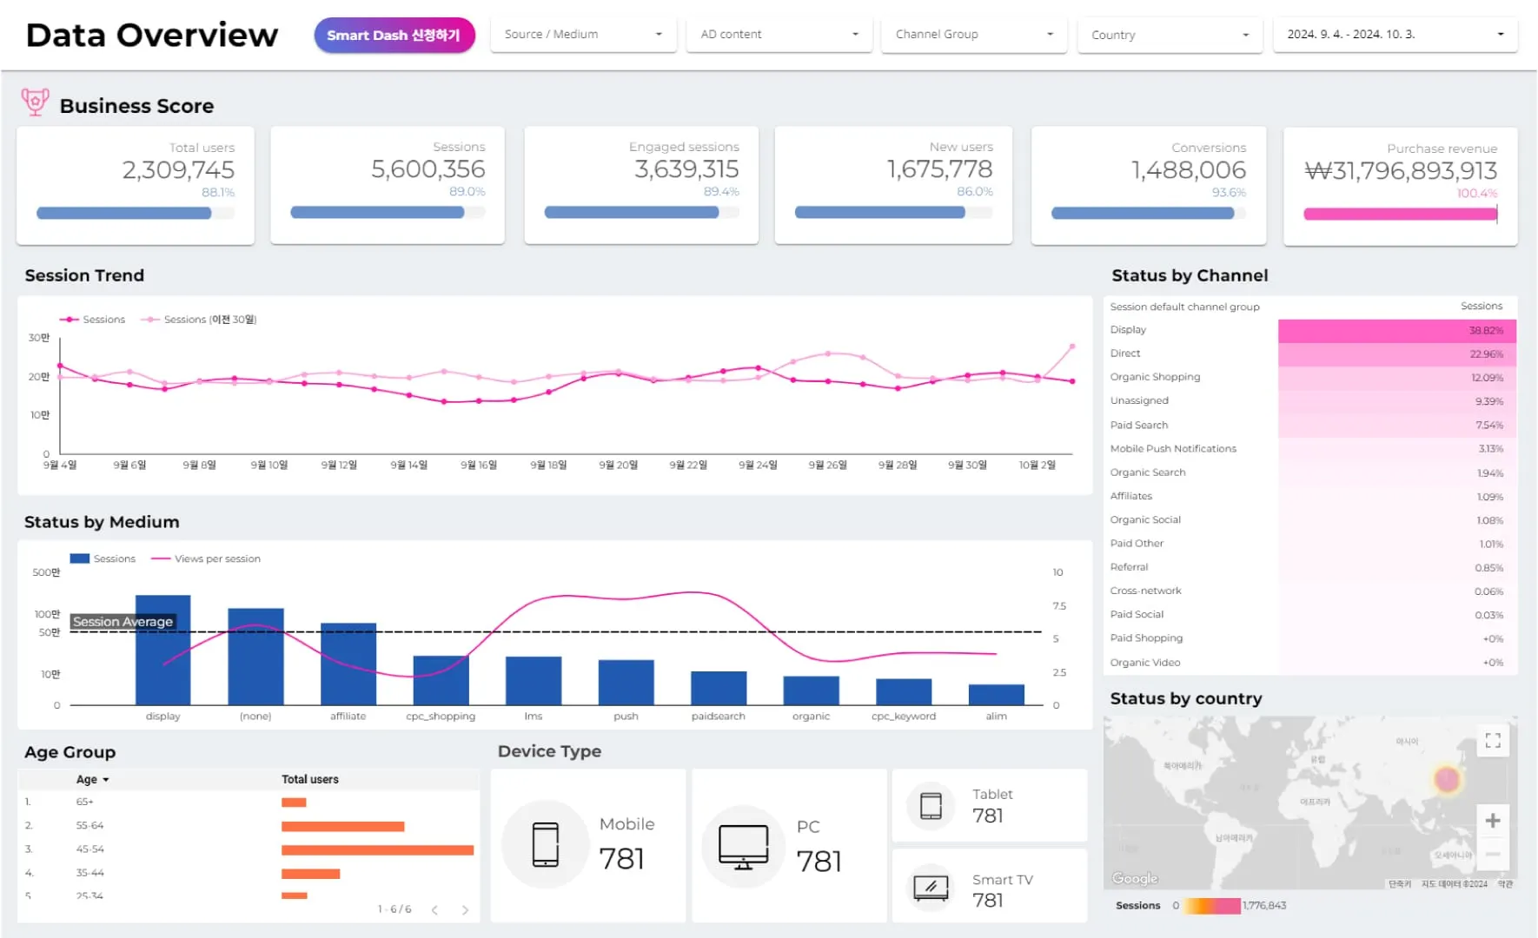Click the paidsearch bar in medium chart
Viewport: 1538px width, 938px height.
(719, 688)
